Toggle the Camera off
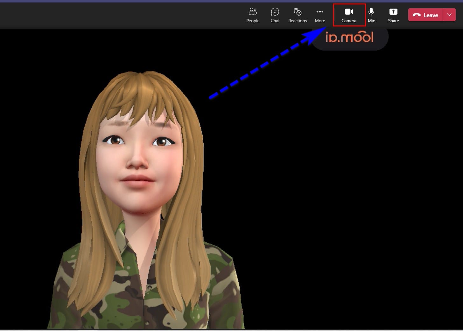Viewport: 463px width, 331px height. click(x=349, y=15)
